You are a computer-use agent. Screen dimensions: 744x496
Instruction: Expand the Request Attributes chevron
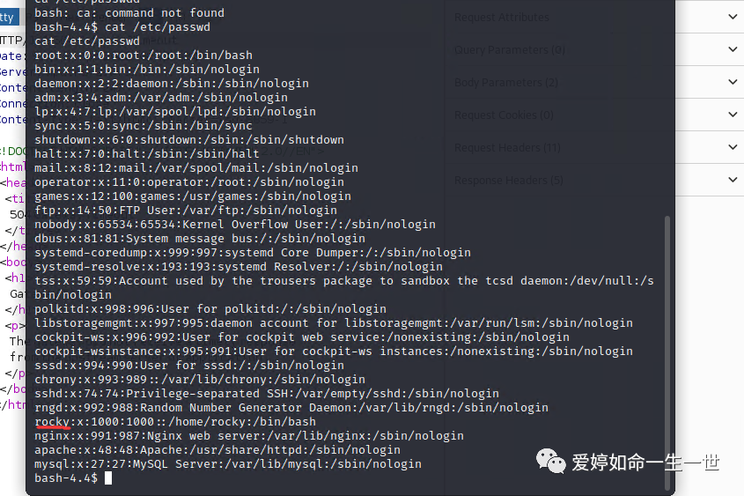733,17
